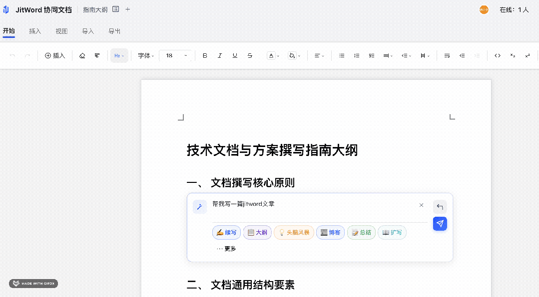The image size is (539, 297).
Task: Apply italic formatting
Action: pos(220,55)
